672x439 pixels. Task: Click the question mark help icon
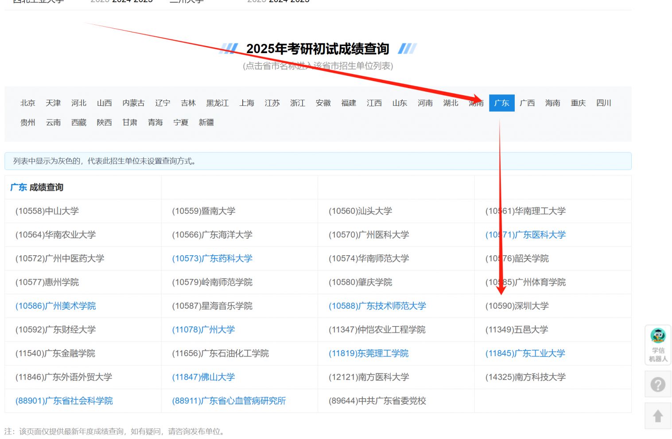coord(658,384)
